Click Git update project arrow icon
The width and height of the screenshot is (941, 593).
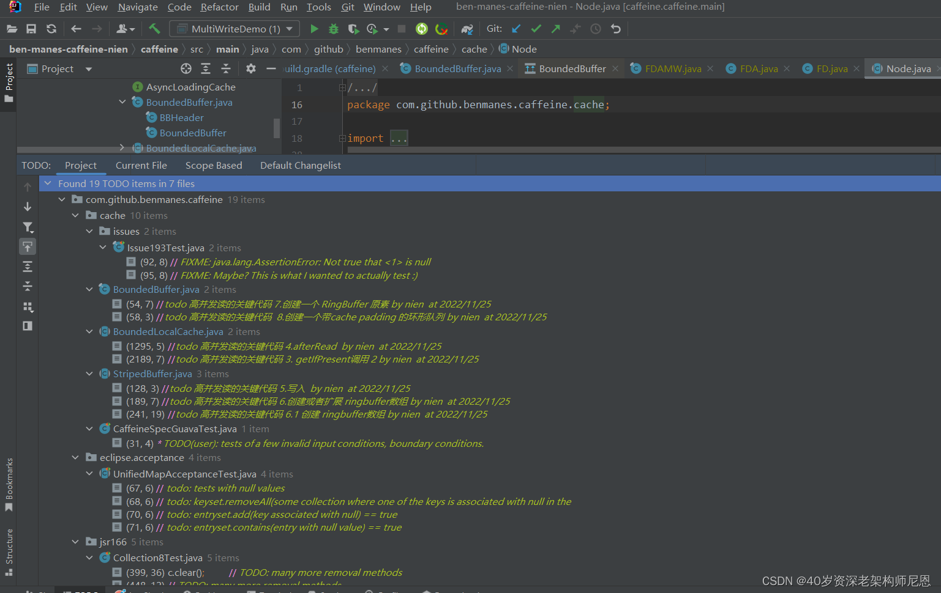516,29
